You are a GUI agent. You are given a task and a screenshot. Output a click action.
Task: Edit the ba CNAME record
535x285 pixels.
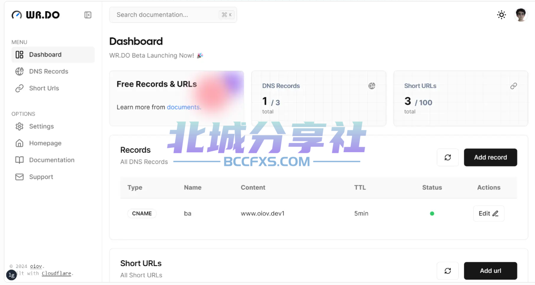point(489,214)
